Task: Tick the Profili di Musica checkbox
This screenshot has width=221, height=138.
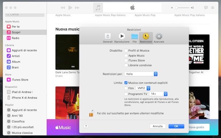Action: 126,50
